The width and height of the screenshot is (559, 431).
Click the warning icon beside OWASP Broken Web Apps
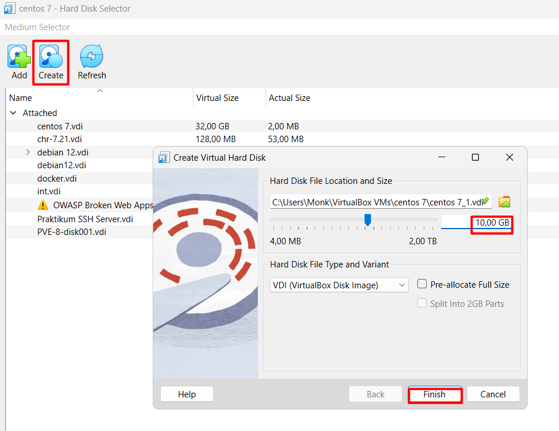43,205
